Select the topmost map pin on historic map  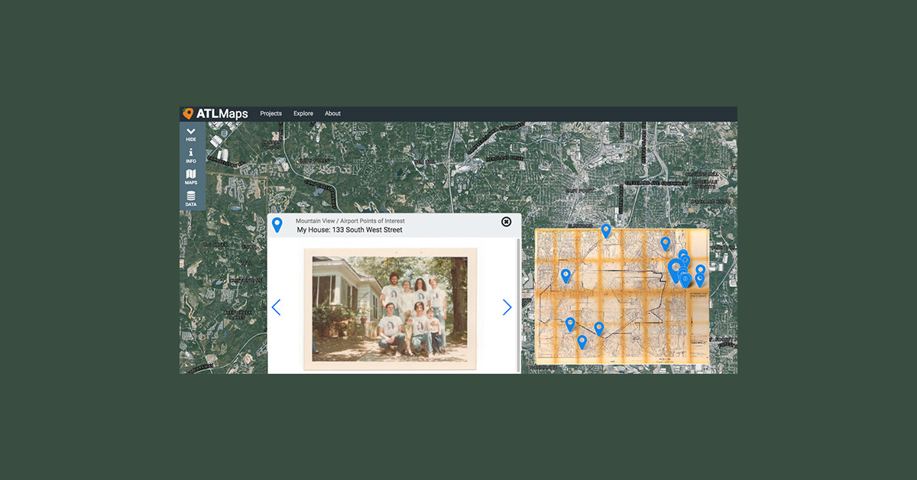pyautogui.click(x=606, y=230)
